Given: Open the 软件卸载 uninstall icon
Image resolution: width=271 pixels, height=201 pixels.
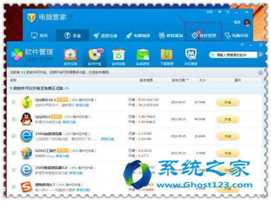Looking at the screenshot, I should (119, 57).
